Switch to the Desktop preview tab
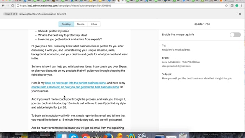This screenshot has height=138, width=245. point(66,24)
